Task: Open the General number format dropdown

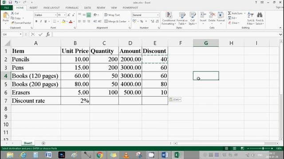Action: click(158, 15)
